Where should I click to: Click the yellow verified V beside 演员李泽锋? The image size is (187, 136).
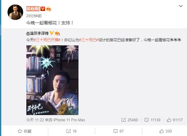point(51,33)
